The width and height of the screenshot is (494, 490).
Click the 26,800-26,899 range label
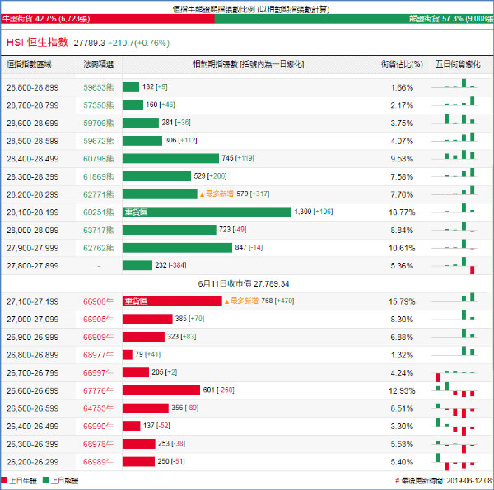pos(32,355)
